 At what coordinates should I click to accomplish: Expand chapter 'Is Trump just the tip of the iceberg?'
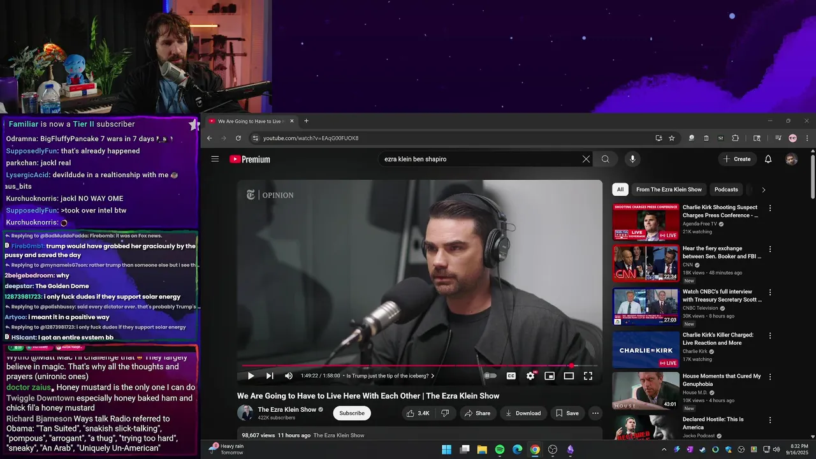(x=390, y=375)
